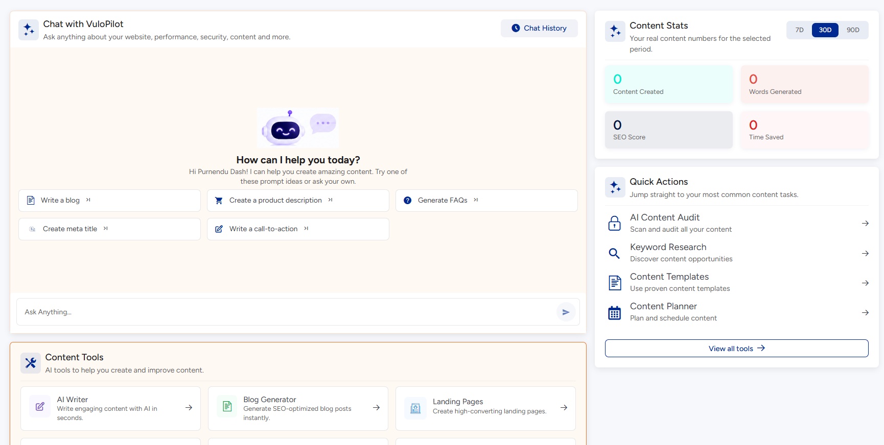Click the SEO Score stat card
The height and width of the screenshot is (445, 884).
coord(669,130)
